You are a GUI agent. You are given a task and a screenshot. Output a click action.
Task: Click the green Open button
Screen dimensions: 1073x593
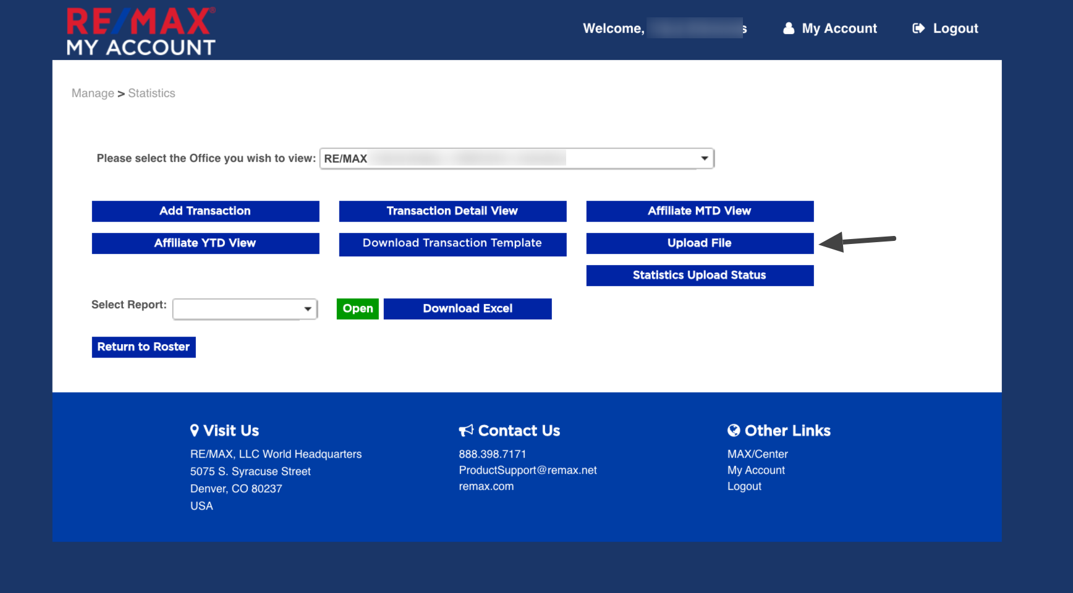pyautogui.click(x=358, y=309)
